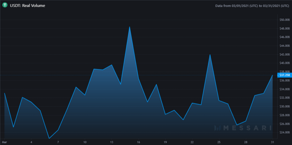
Task: Click the $50.00B y-axis label
Action: point(285,20)
